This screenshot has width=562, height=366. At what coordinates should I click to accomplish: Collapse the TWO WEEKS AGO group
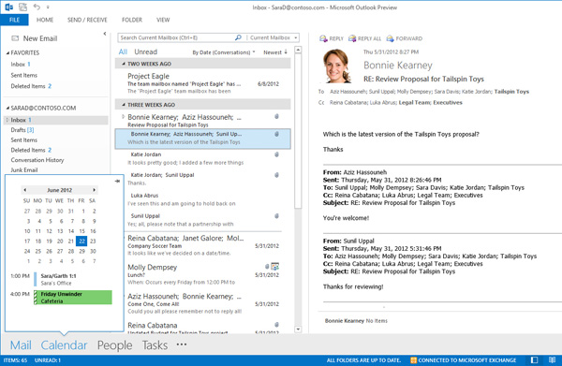pos(124,64)
